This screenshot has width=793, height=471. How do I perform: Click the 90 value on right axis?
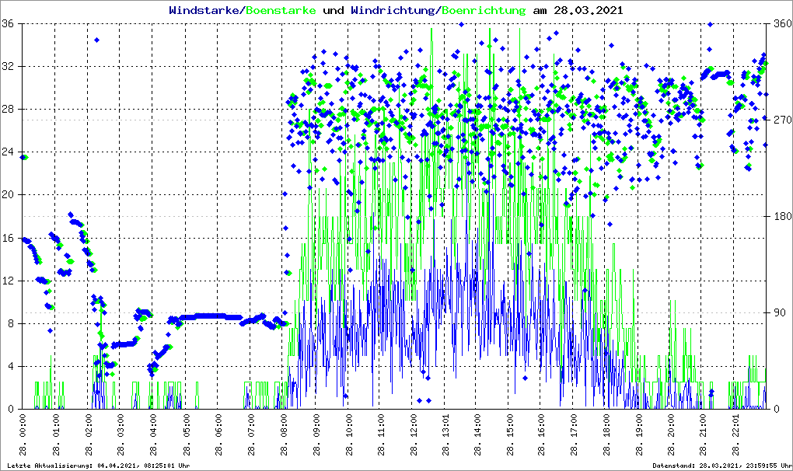click(777, 313)
